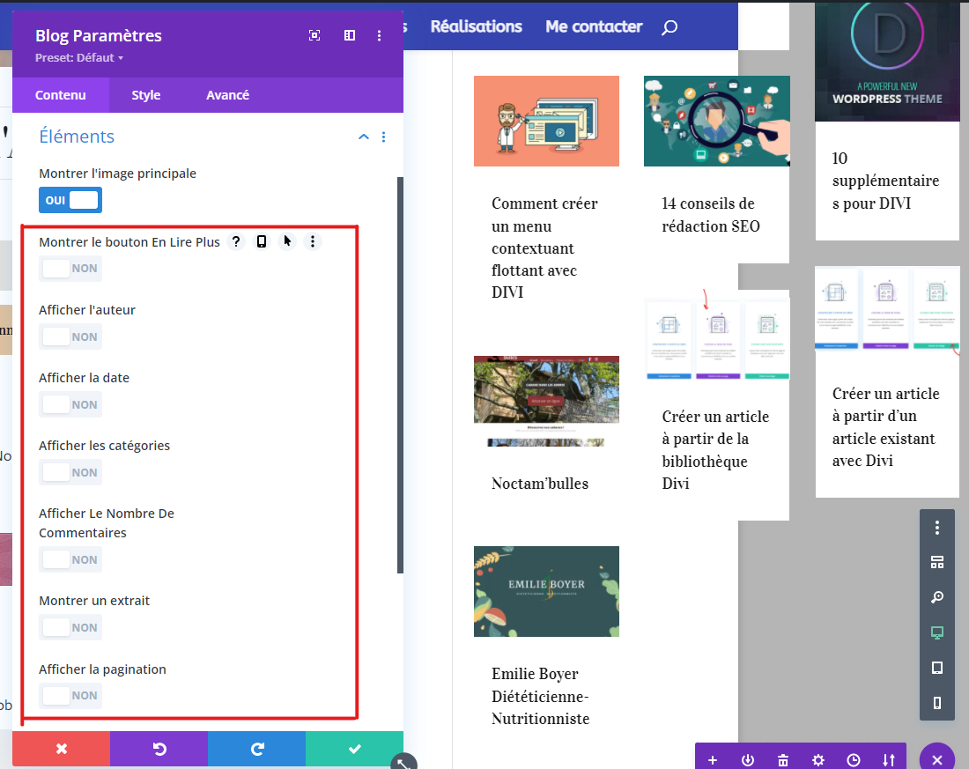Enable the Afficher l'auteur toggle
This screenshot has height=769, width=969.
click(x=70, y=336)
